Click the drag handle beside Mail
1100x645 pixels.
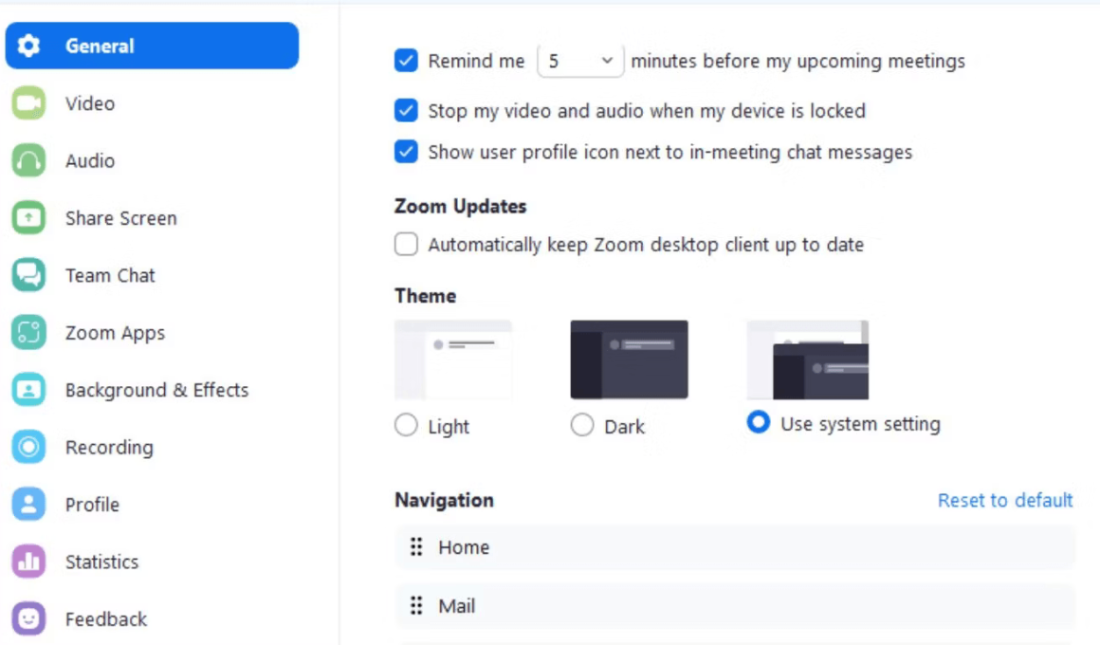(x=416, y=605)
